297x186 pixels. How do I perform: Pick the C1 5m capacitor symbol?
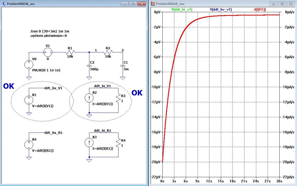[122, 66]
